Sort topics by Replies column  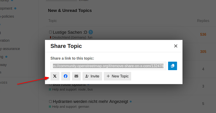click(x=203, y=21)
